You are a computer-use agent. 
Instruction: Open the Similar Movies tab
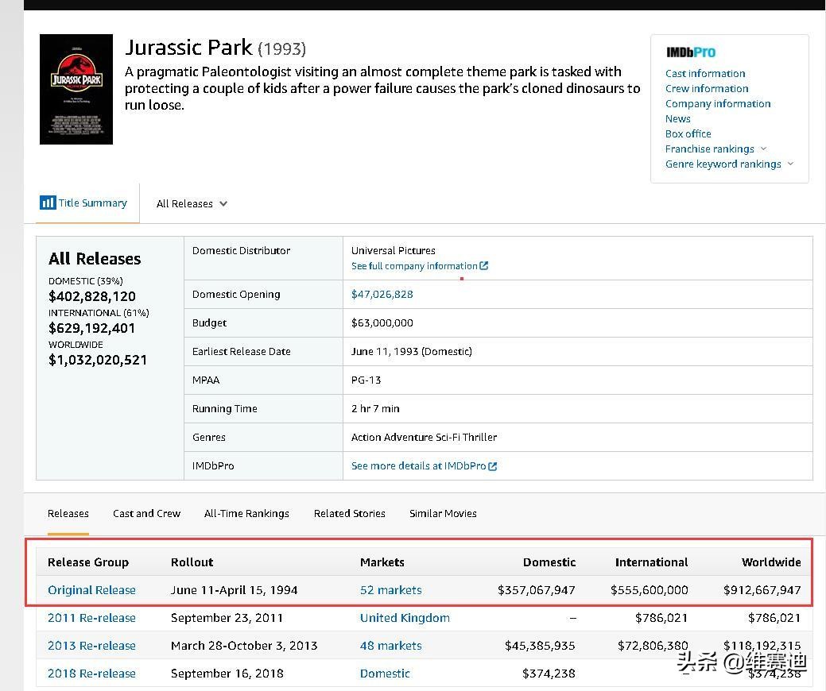point(443,514)
